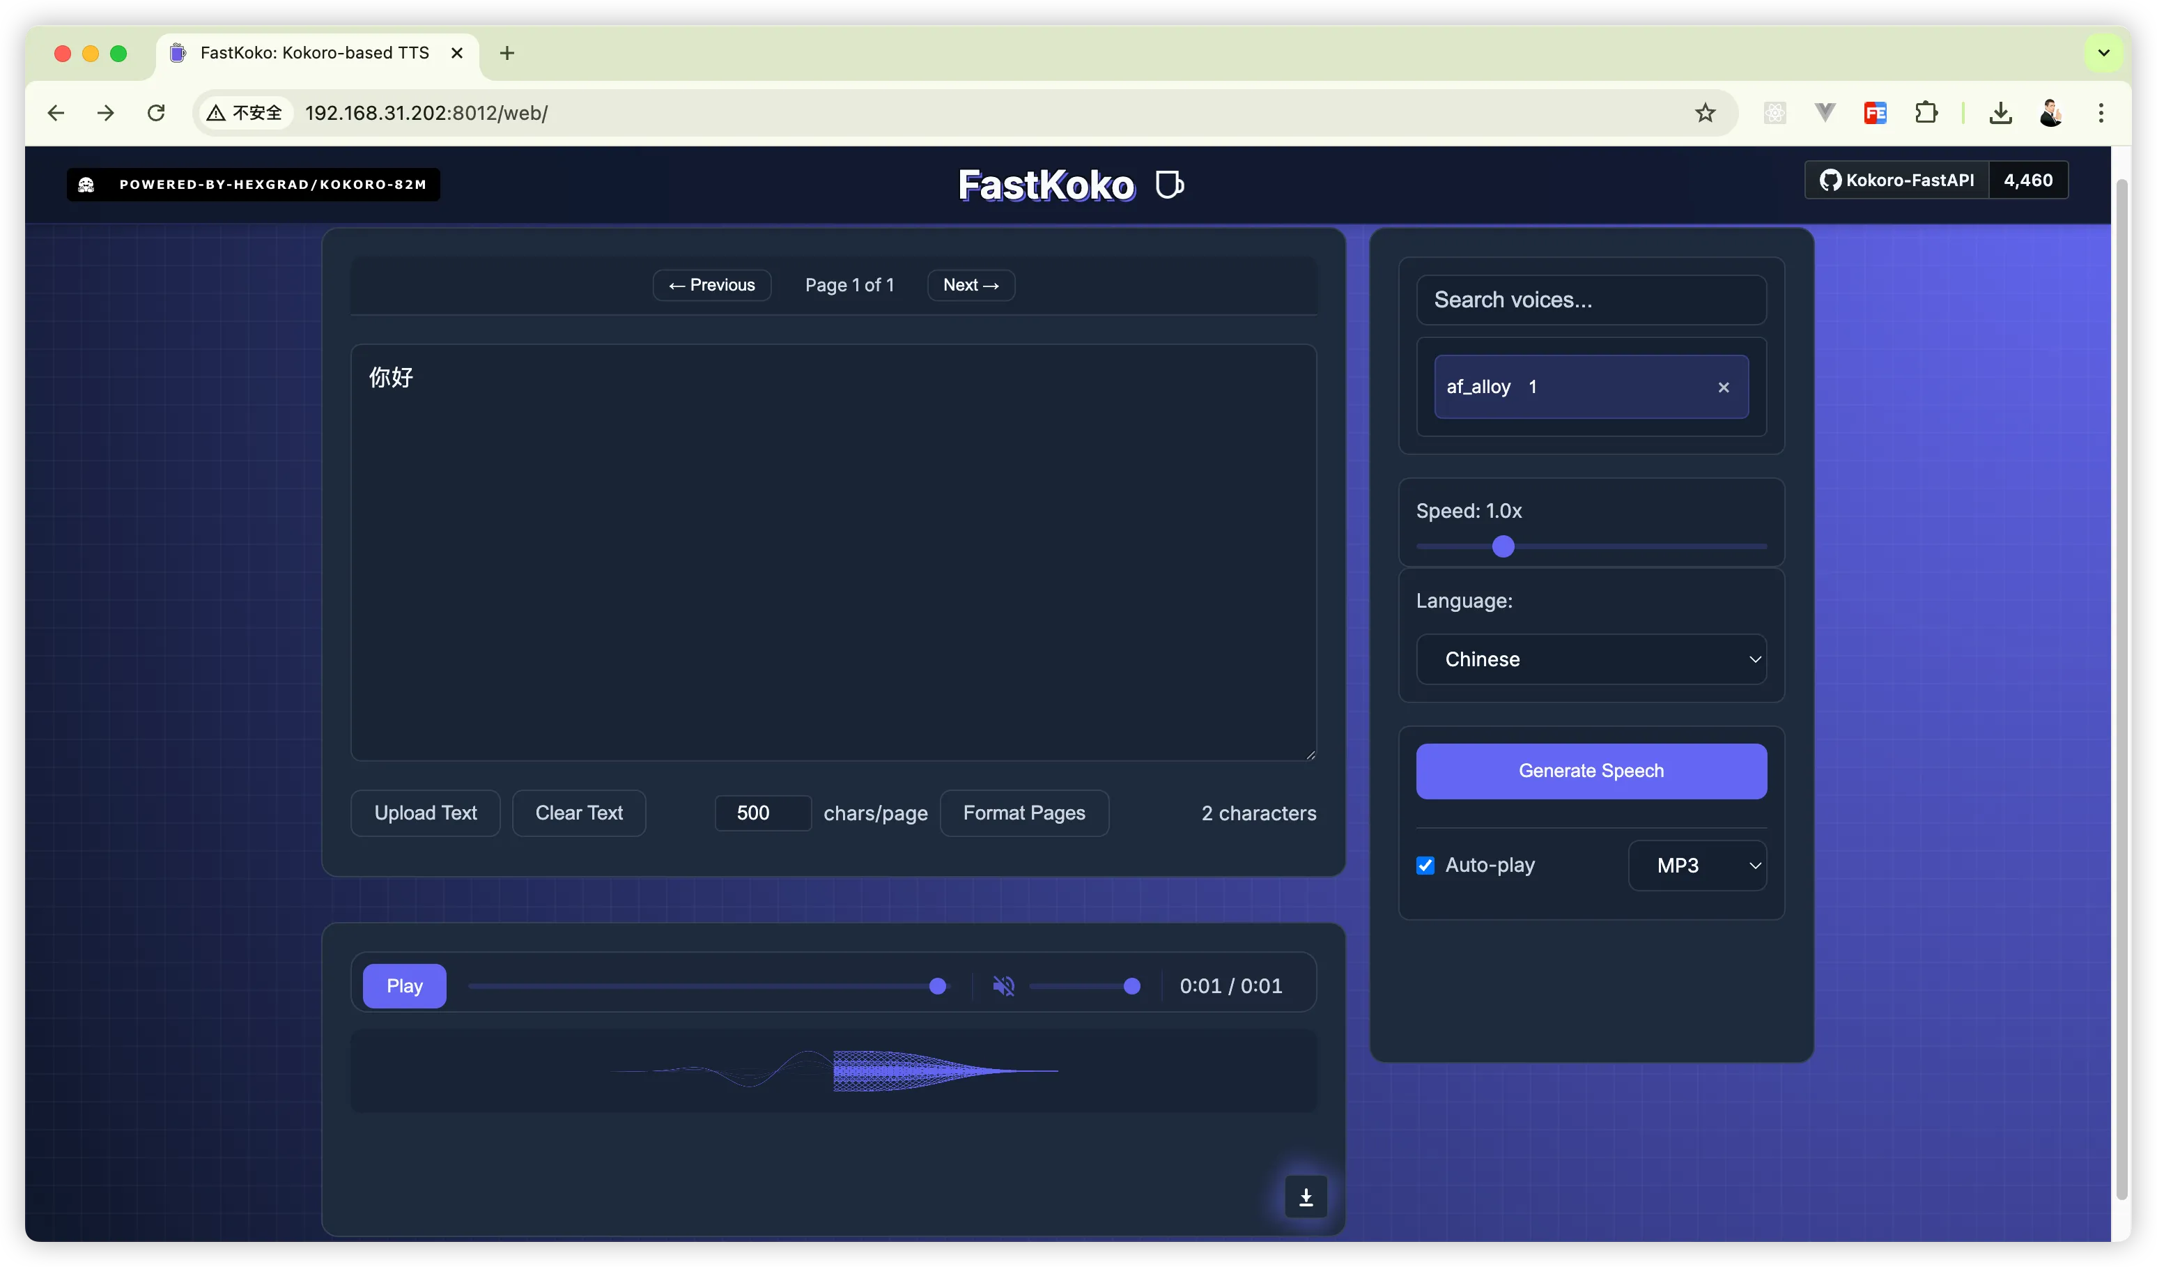Click the page vertical scrollbar
Viewport: 2157px width, 1267px height.
tap(2122, 689)
